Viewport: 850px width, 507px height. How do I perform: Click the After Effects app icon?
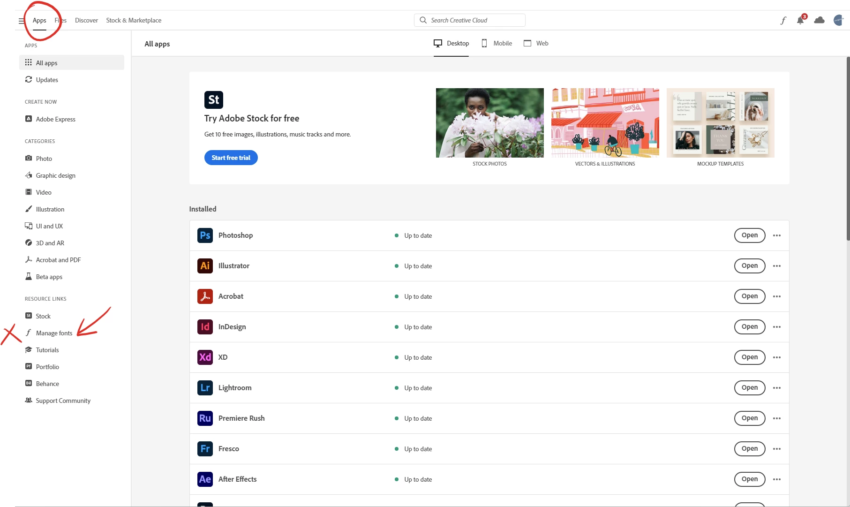(205, 479)
